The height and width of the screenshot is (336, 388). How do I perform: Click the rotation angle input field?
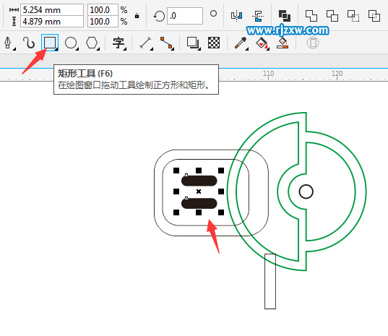pyautogui.click(x=185, y=16)
